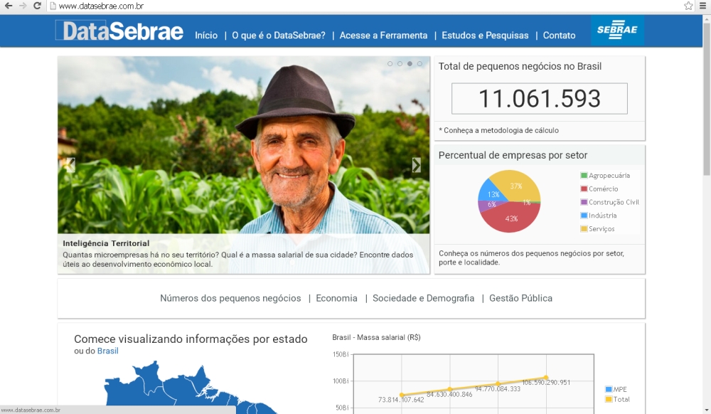Screen dimensions: 711x414
Task: Select the Gestão Pública tab
Action: click(x=520, y=298)
